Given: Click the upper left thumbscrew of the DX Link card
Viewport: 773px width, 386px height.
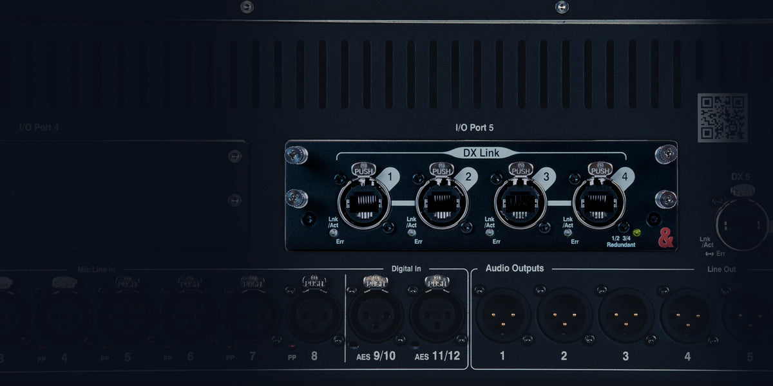Looking at the screenshot, I should 296,154.
